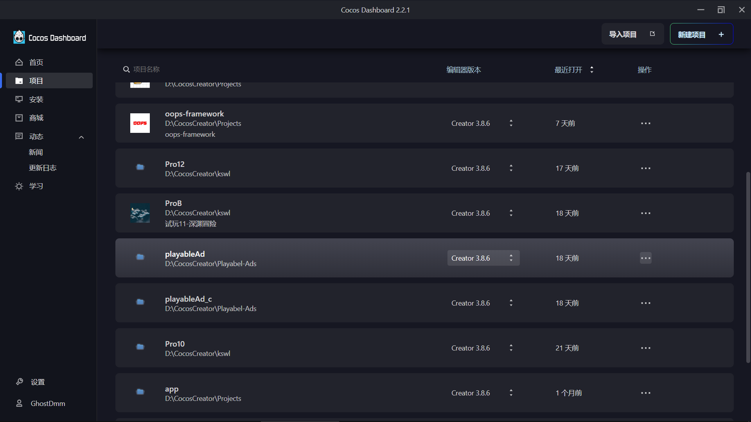Screen dimensions: 751x422
Task: Open 设置 settings from the sidebar
Action: 38,382
